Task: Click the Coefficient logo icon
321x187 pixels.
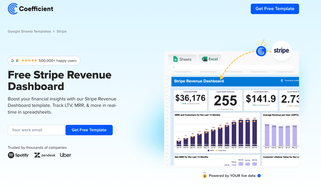Action: 13,9
